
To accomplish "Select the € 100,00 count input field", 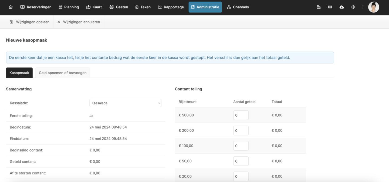I will point(241,146).
